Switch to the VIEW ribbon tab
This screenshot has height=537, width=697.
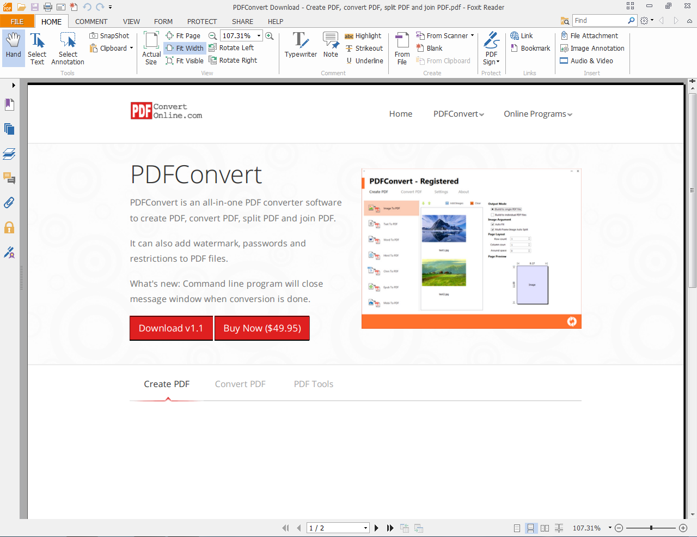click(131, 21)
